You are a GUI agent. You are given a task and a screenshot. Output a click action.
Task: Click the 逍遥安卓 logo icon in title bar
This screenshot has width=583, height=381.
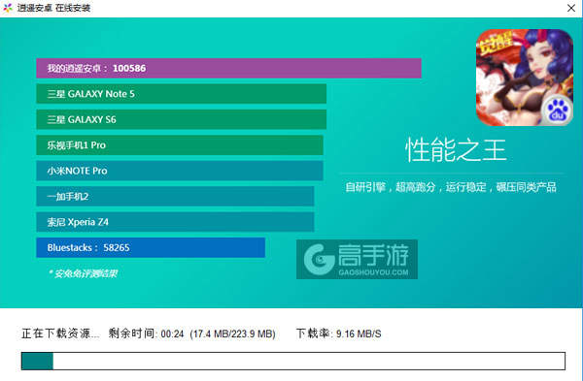[x=8, y=8]
